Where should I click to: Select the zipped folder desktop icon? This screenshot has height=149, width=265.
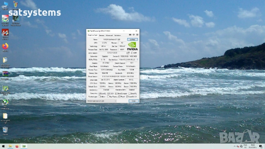(x=5, y=62)
